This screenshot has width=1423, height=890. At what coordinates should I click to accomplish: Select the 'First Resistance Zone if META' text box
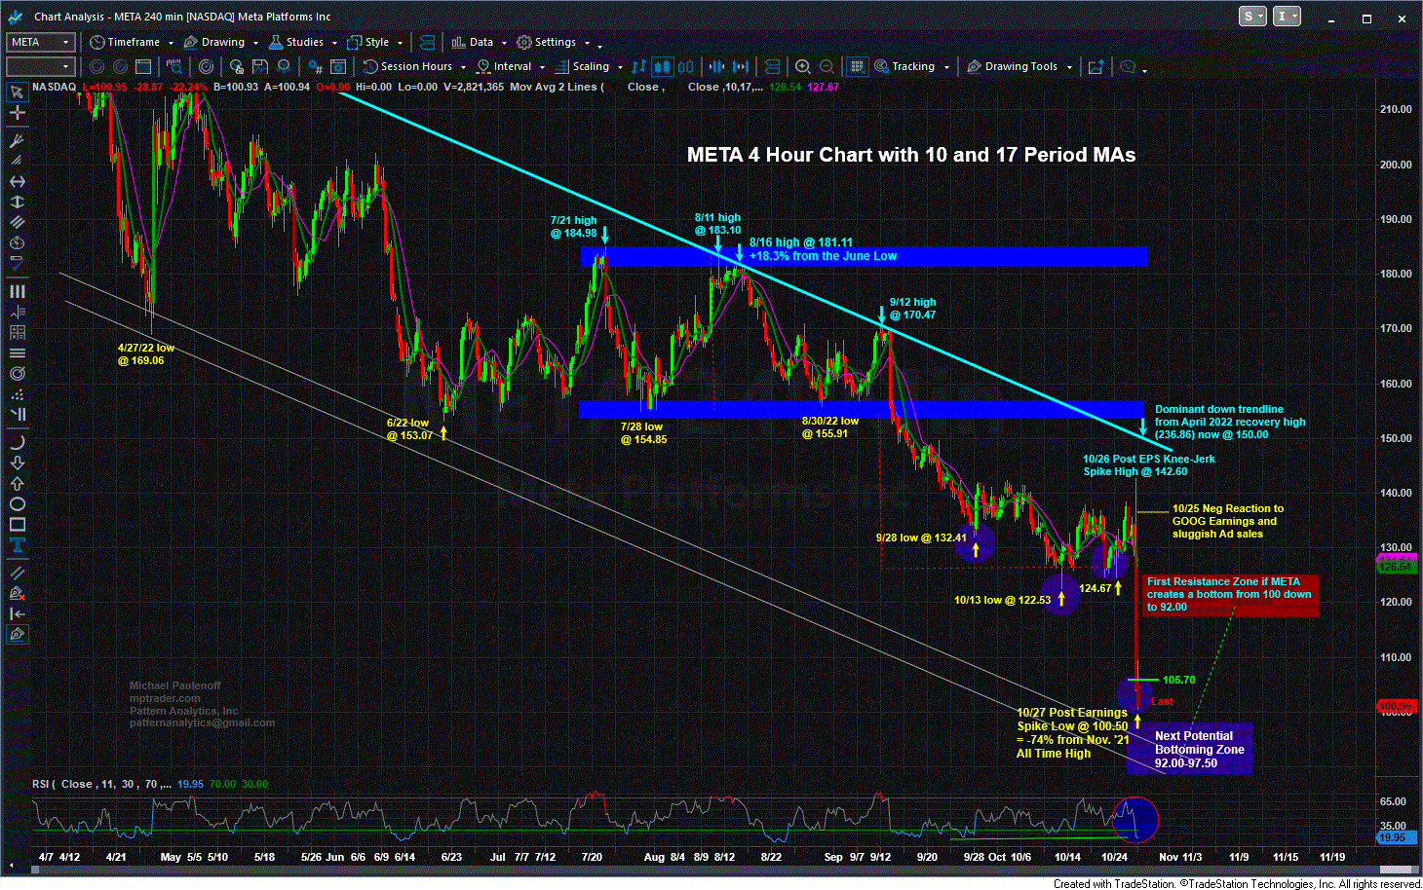[x=1228, y=594]
